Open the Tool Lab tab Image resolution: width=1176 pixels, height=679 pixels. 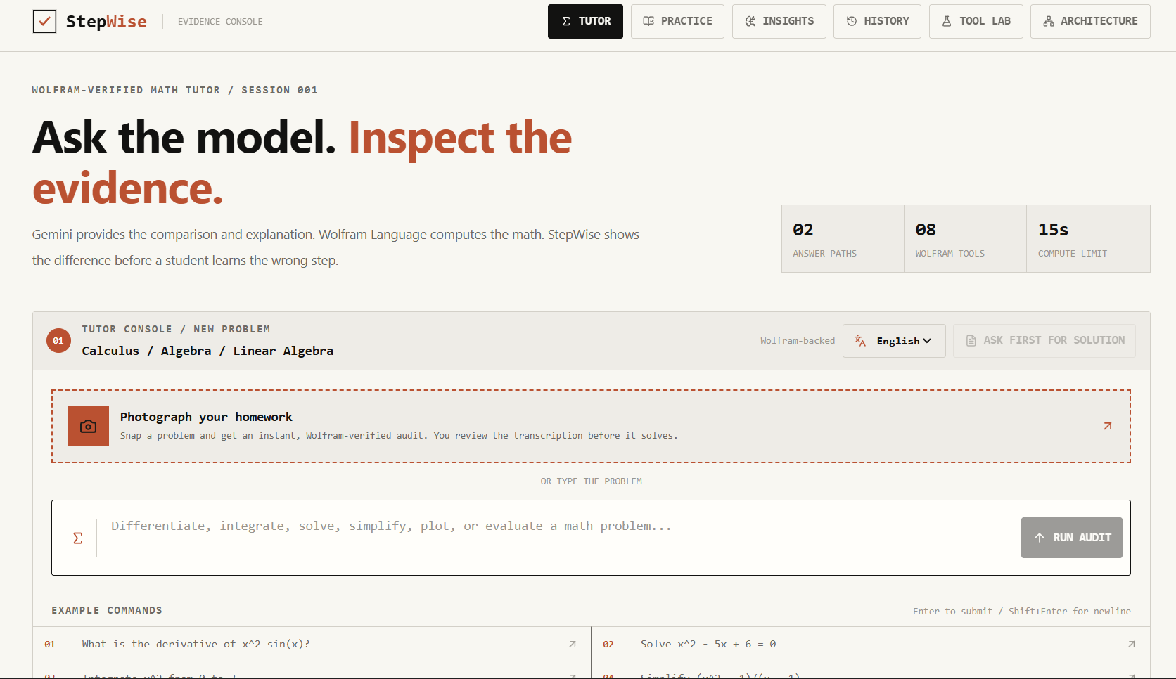tap(976, 21)
